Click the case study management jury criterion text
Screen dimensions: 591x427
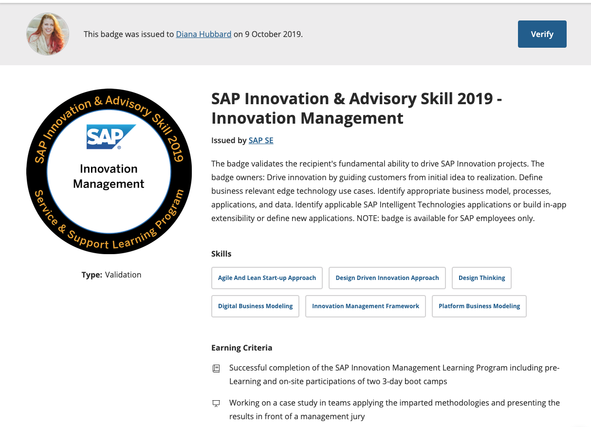(x=394, y=409)
